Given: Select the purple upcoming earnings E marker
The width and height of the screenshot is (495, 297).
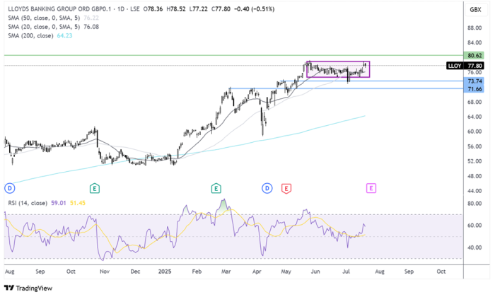Looking at the screenshot, I should 371,187.
